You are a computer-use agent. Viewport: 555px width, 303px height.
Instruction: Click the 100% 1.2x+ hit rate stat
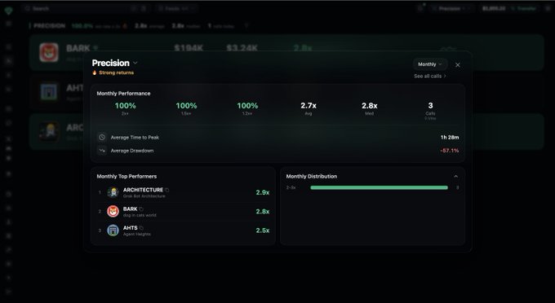tap(247, 109)
